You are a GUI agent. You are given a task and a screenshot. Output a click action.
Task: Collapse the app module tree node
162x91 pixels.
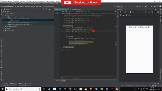3,12
